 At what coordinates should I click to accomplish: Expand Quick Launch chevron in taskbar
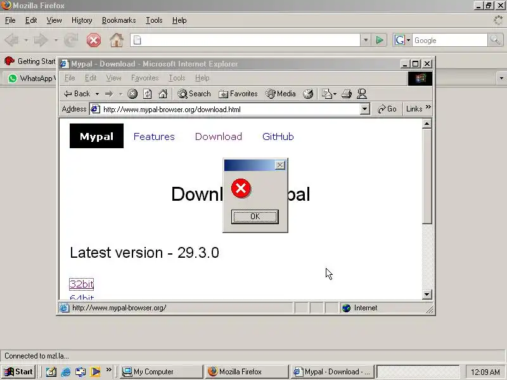pos(108,369)
